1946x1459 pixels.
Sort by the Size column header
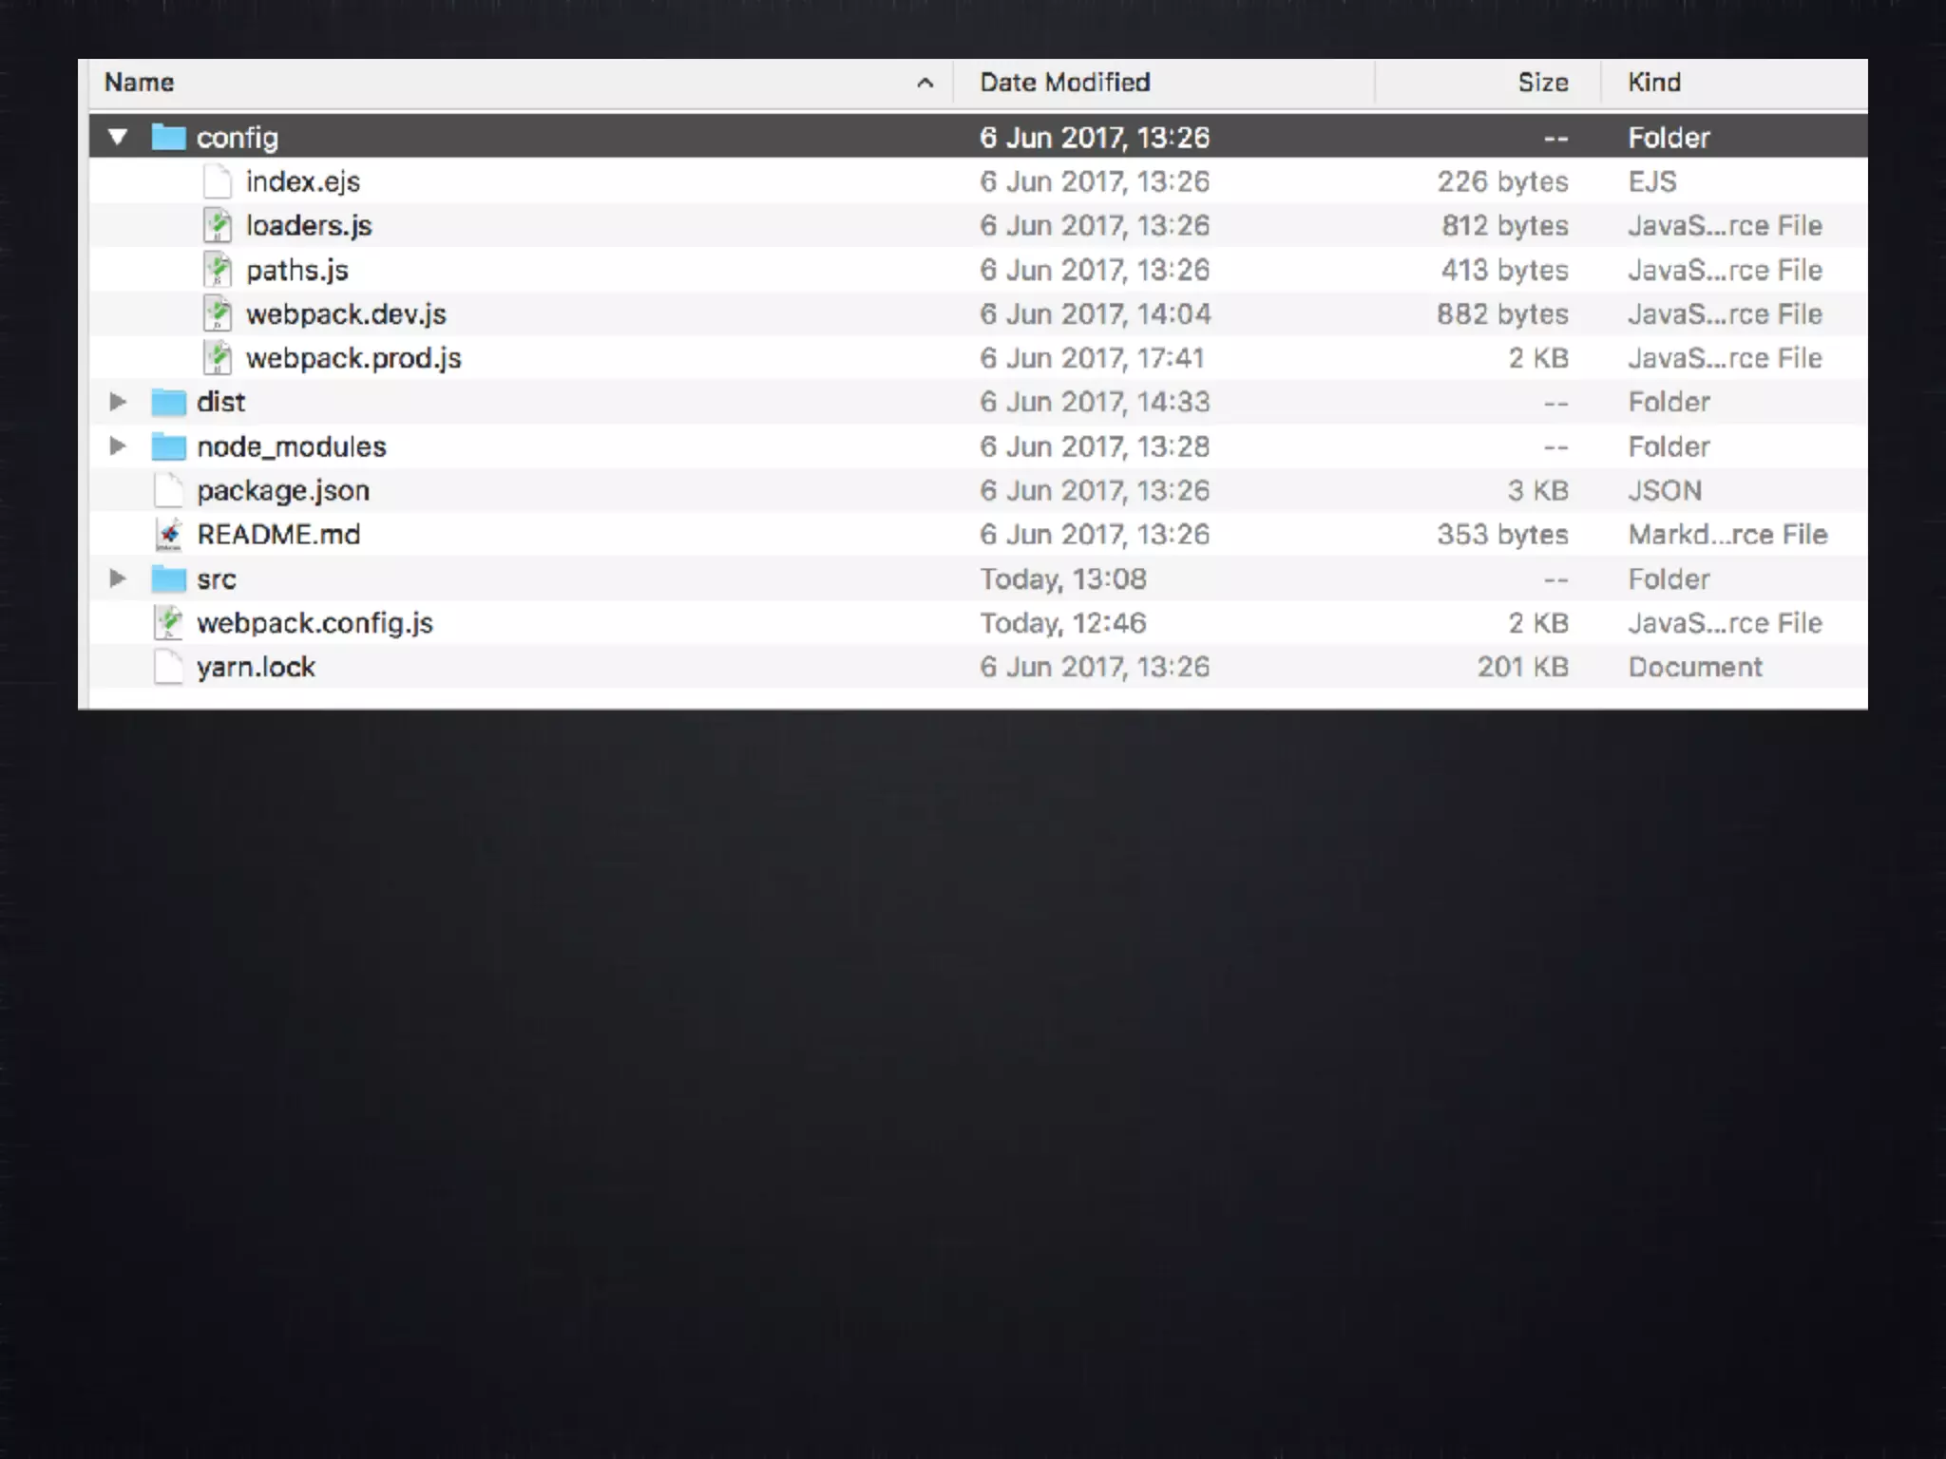1541,83
